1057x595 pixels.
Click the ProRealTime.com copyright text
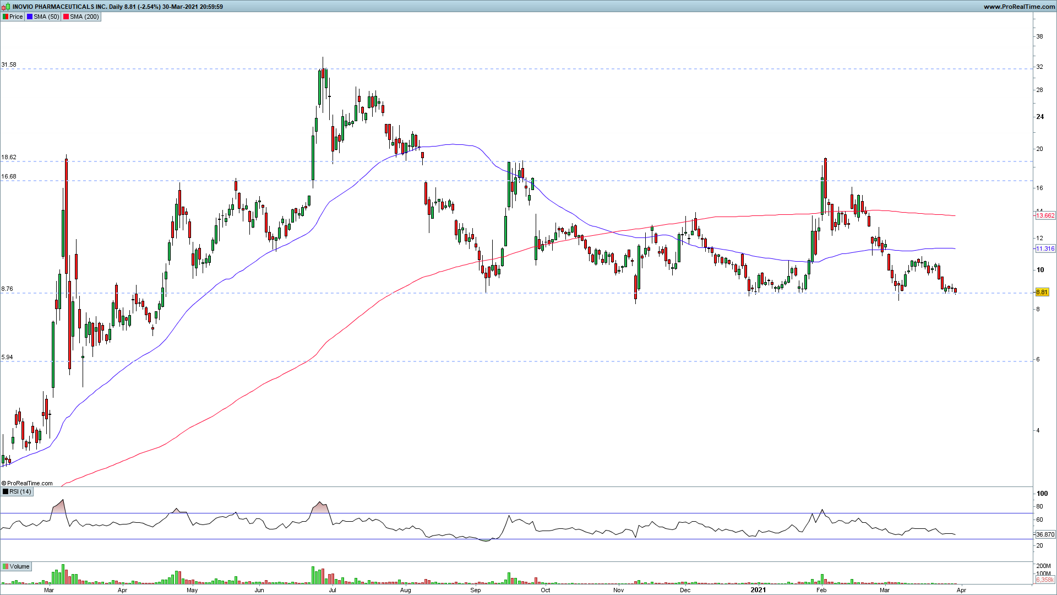coord(28,483)
